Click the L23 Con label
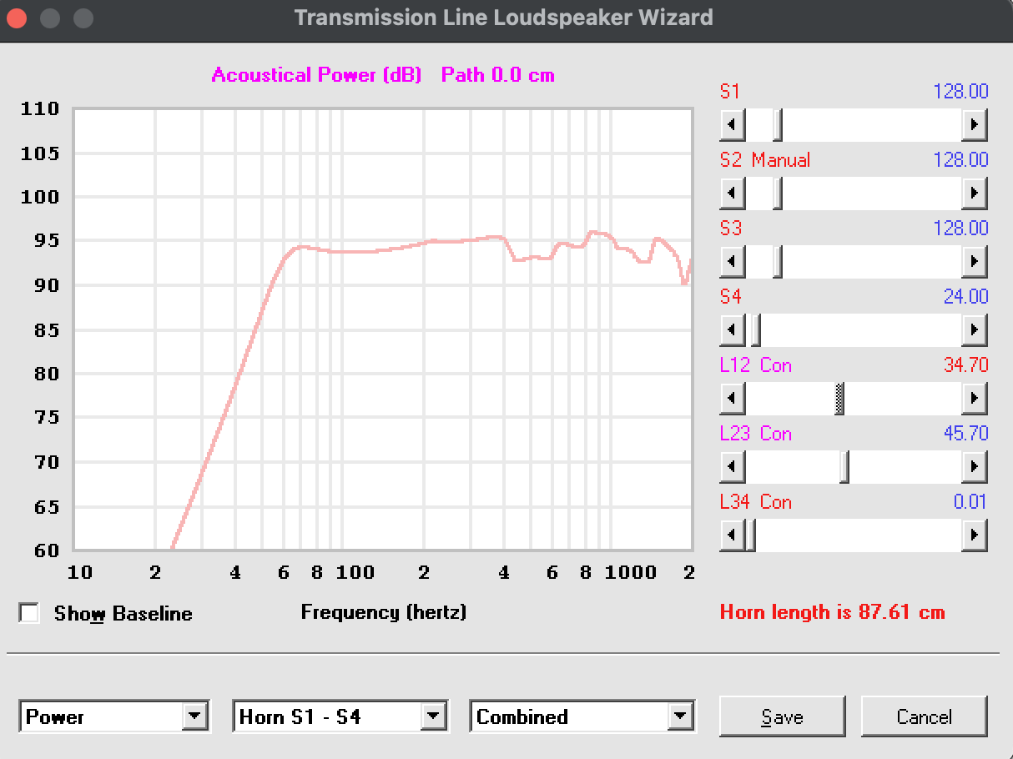The image size is (1013, 759). point(756,434)
